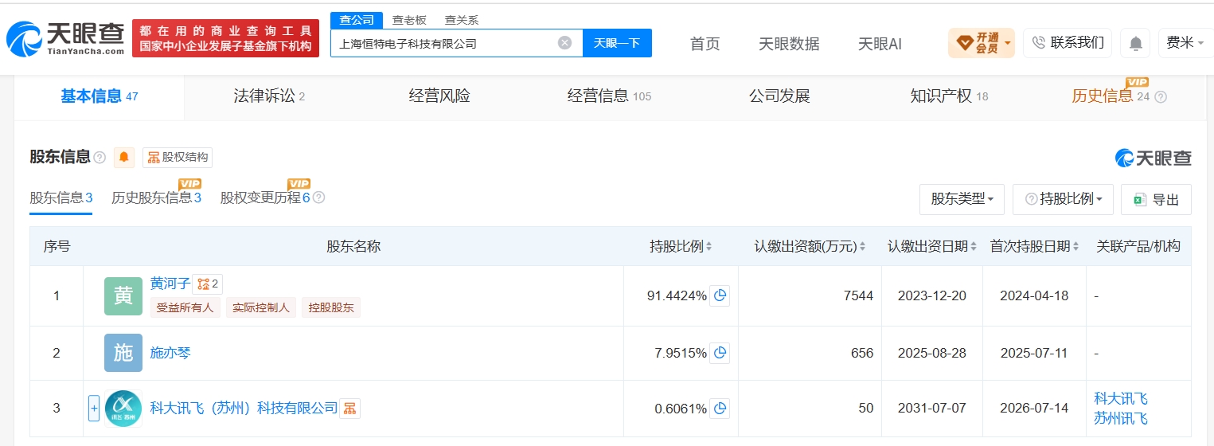
Task: Click the orange alert bell beside 股东信息
Action: [x=124, y=158]
